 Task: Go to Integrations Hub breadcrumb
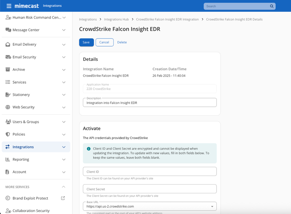pyautogui.click(x=116, y=19)
